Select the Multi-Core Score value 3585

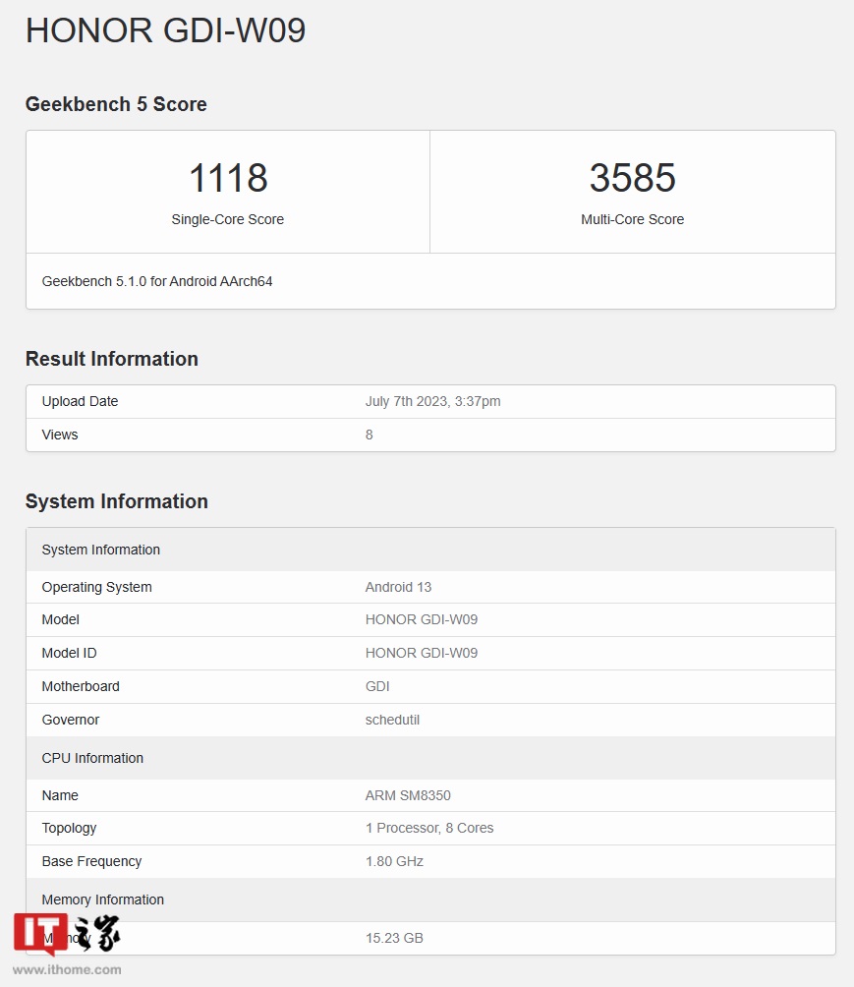tap(633, 178)
